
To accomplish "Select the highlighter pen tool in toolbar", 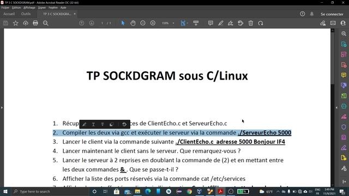I will [x=220, y=23].
